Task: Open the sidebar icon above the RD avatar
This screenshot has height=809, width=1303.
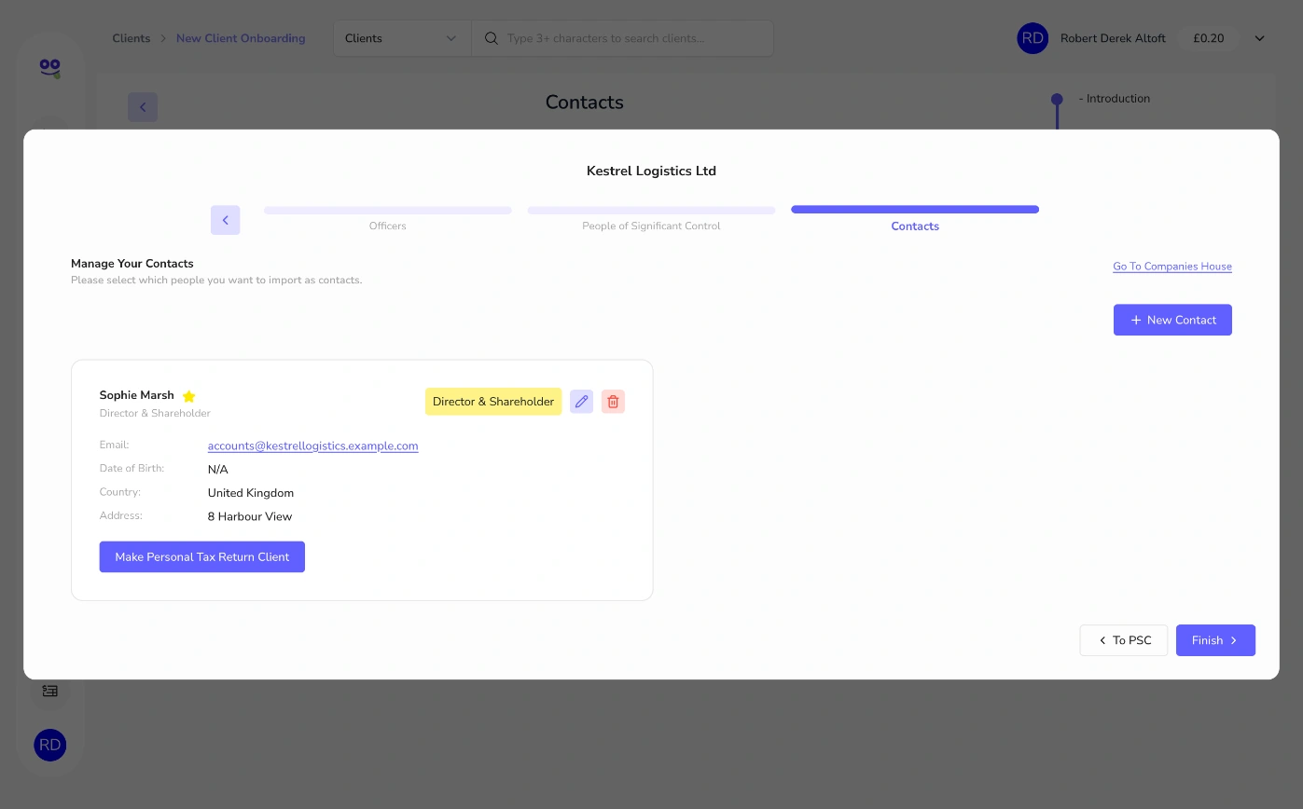Action: 50,691
